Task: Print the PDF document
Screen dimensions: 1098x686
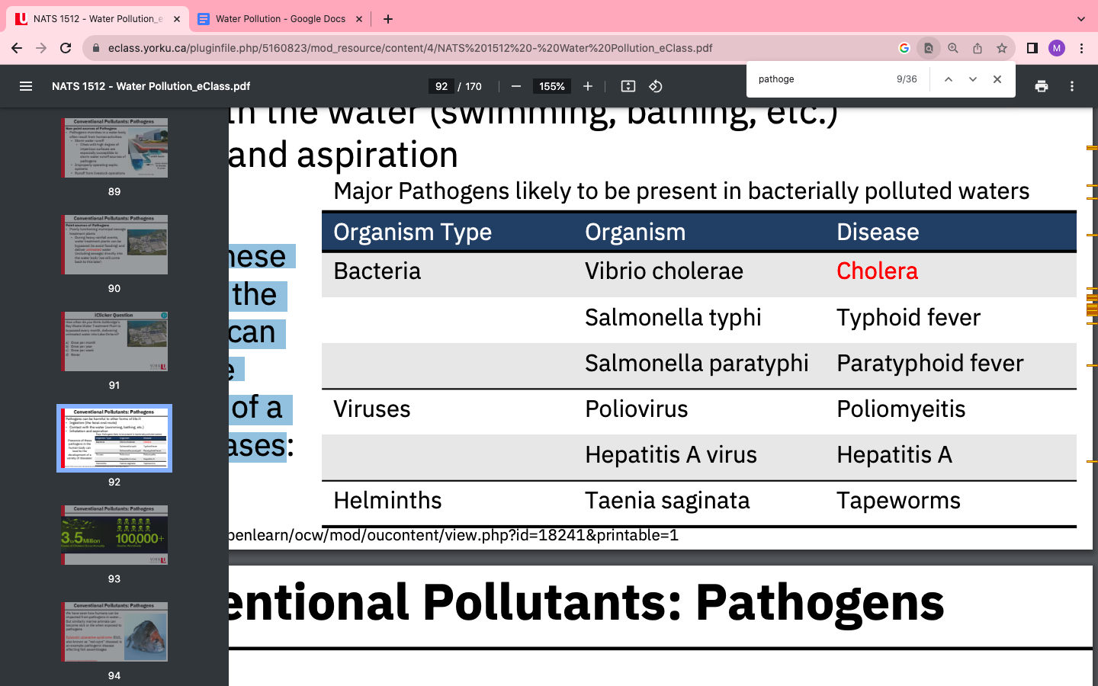Action: pos(1042,86)
